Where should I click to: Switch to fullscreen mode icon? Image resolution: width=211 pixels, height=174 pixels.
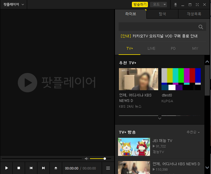coord(197,5)
